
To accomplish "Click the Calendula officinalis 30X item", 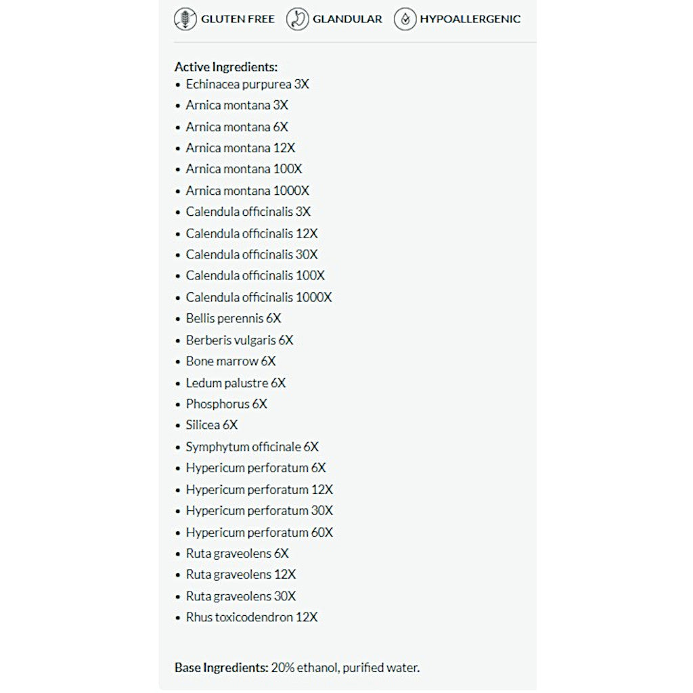I will (251, 254).
